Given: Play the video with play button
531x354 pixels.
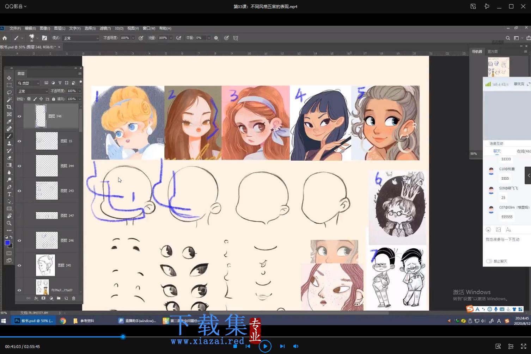Looking at the screenshot, I should coord(265,346).
